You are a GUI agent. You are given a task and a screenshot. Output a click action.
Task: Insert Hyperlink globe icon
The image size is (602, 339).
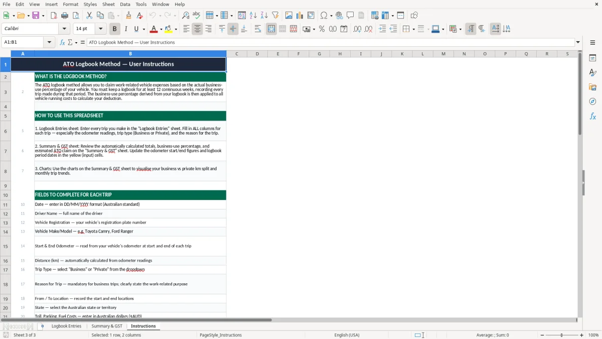click(x=339, y=16)
